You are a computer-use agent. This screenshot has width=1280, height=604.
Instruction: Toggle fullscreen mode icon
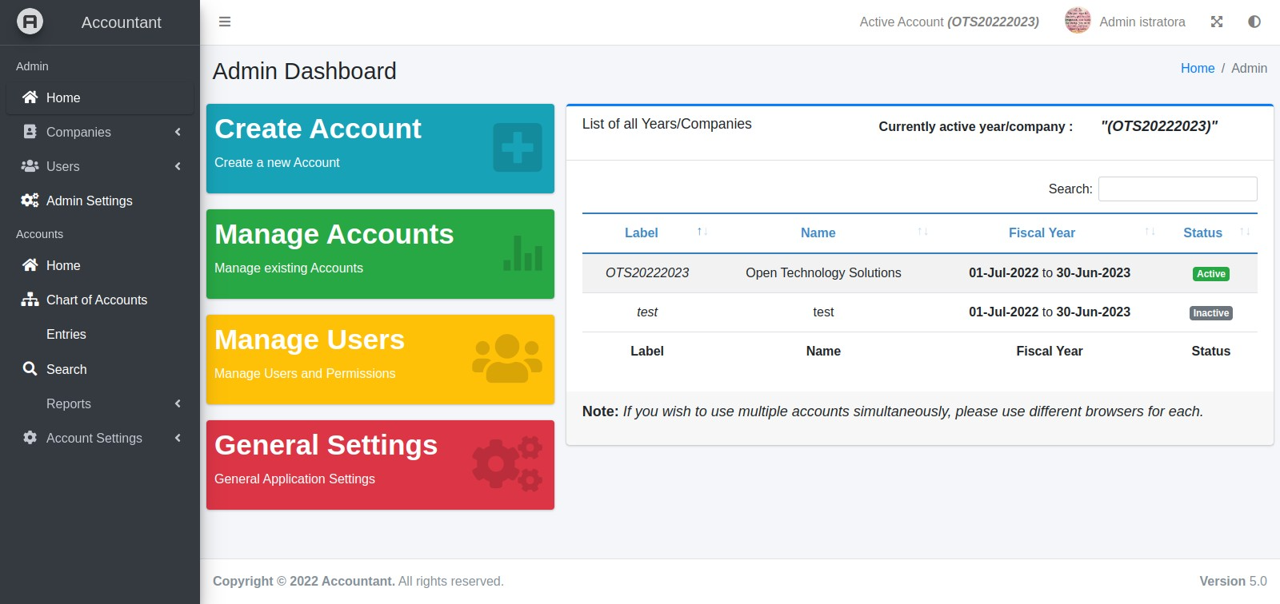pyautogui.click(x=1217, y=22)
